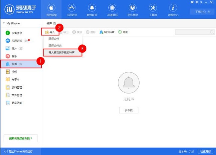Image resolution: width=216 pixels, height=155 pixels.
Task: Open 刷机越狱 flash and jailbreak section
Action: point(133,10)
